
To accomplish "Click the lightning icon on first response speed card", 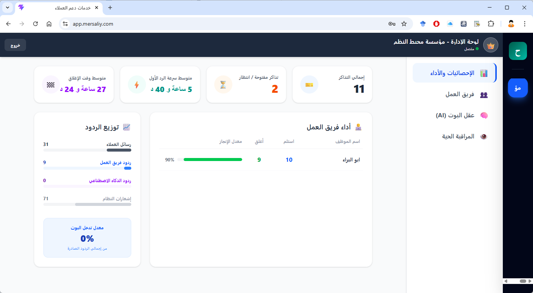I will [137, 84].
